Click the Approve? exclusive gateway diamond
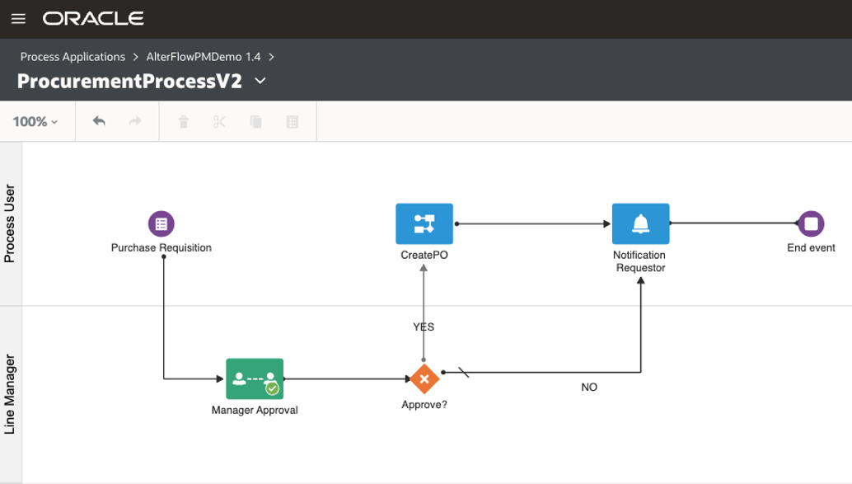The height and width of the screenshot is (484, 852). [x=424, y=379]
